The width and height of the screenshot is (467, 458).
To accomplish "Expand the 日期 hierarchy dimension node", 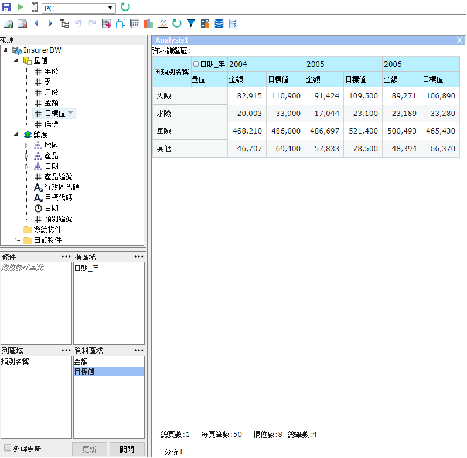I will coord(27,166).
